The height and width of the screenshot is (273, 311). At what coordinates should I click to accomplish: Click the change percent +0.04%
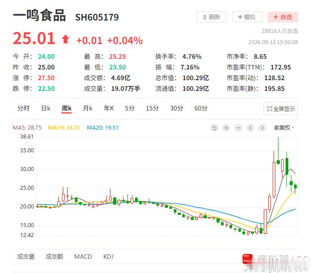pos(125,41)
